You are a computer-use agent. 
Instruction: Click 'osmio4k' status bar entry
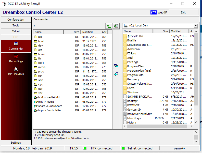180,148
